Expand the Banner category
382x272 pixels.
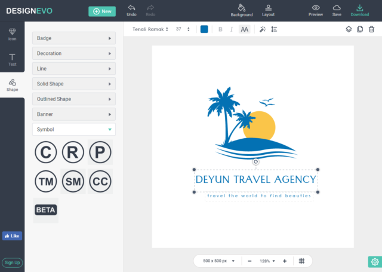point(74,114)
